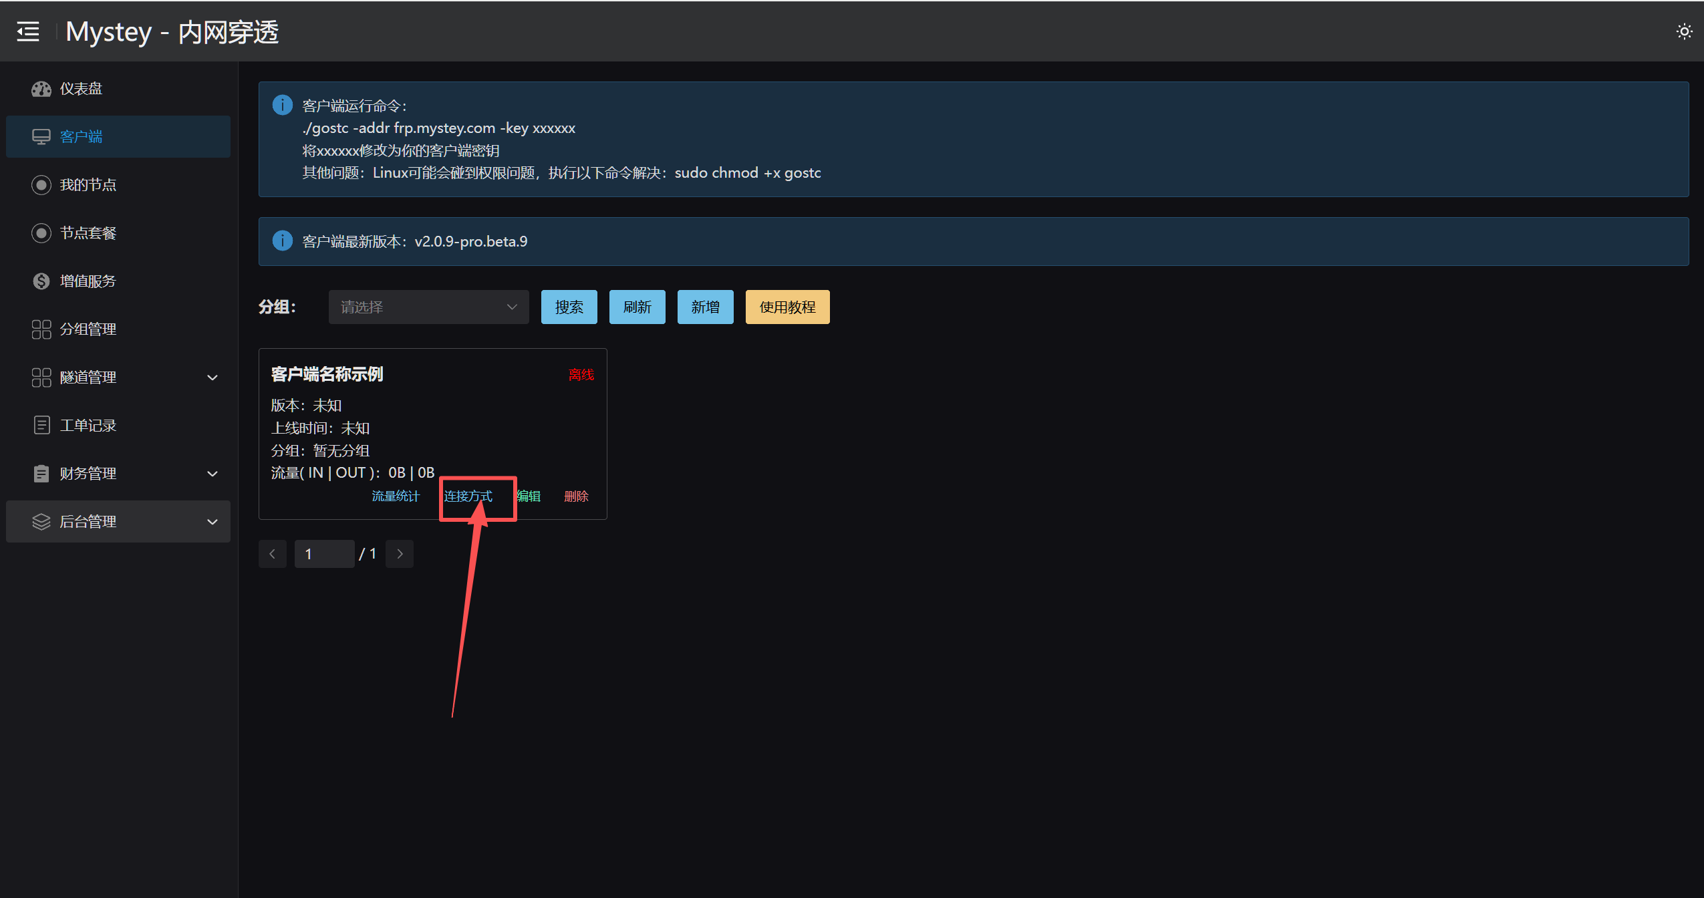The width and height of the screenshot is (1704, 898).
Task: Click the 新增 button
Action: point(705,307)
